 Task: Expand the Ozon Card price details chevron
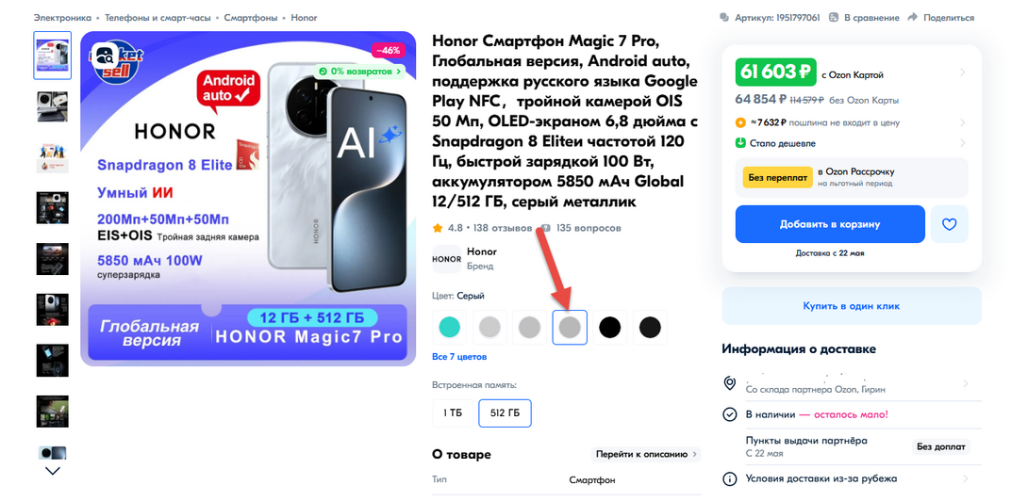[962, 73]
